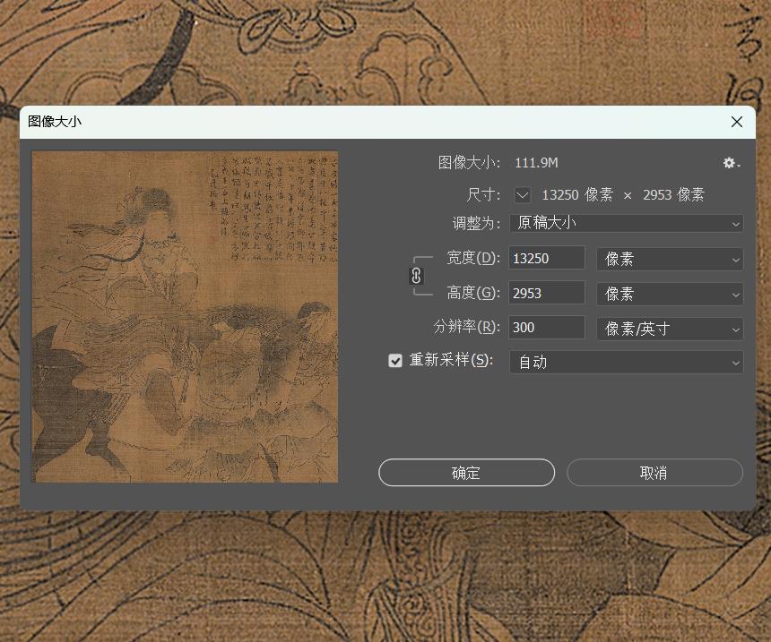Click the 图像大小 111.9M value
Image resolution: width=771 pixels, height=642 pixels.
pos(536,163)
